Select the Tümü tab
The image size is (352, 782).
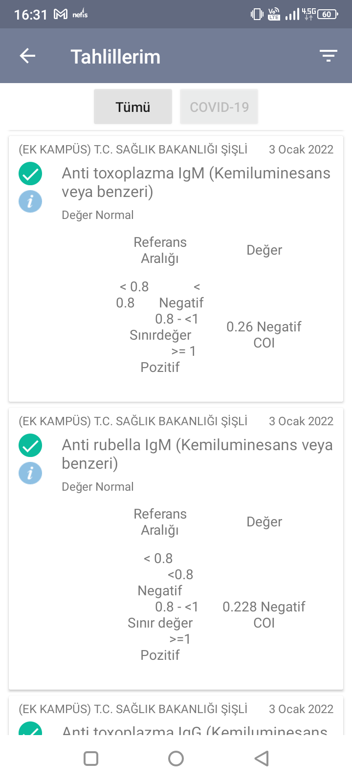pyautogui.click(x=133, y=107)
